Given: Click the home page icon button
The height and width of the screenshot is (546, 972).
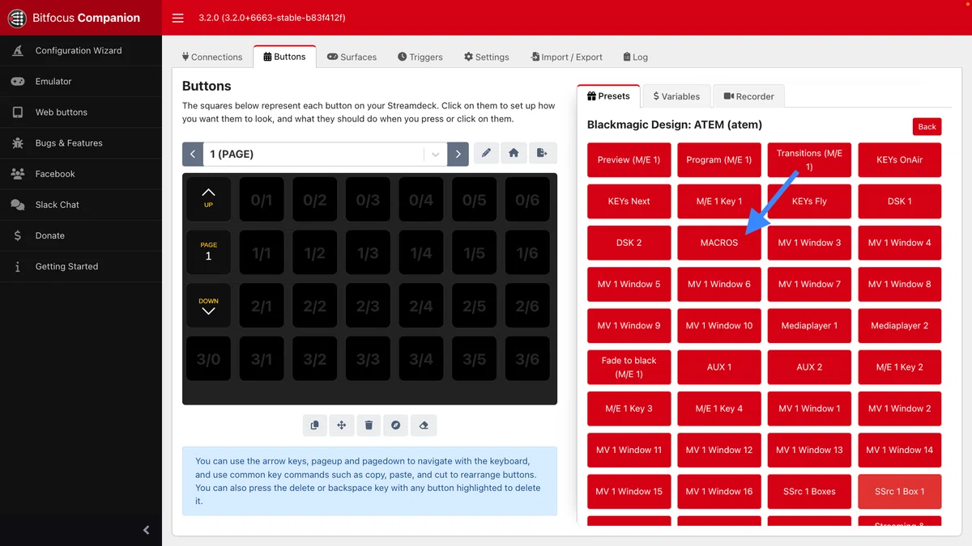Looking at the screenshot, I should [x=514, y=153].
